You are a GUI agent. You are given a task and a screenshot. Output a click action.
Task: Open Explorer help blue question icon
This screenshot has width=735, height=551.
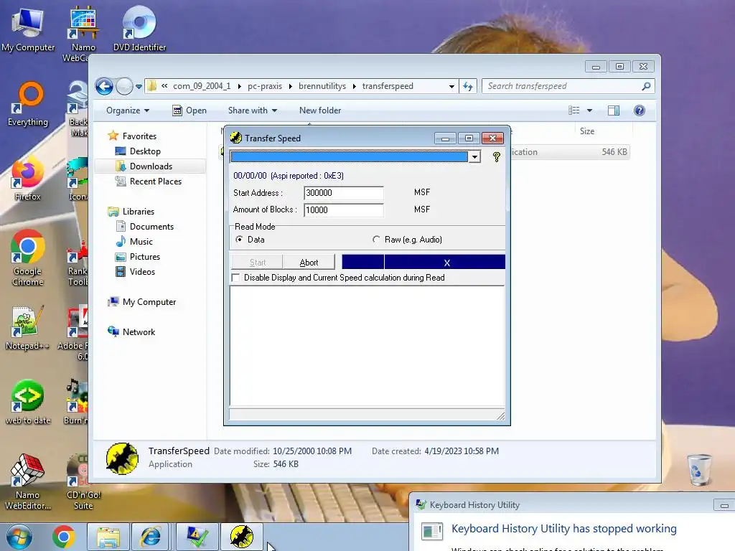(x=640, y=110)
